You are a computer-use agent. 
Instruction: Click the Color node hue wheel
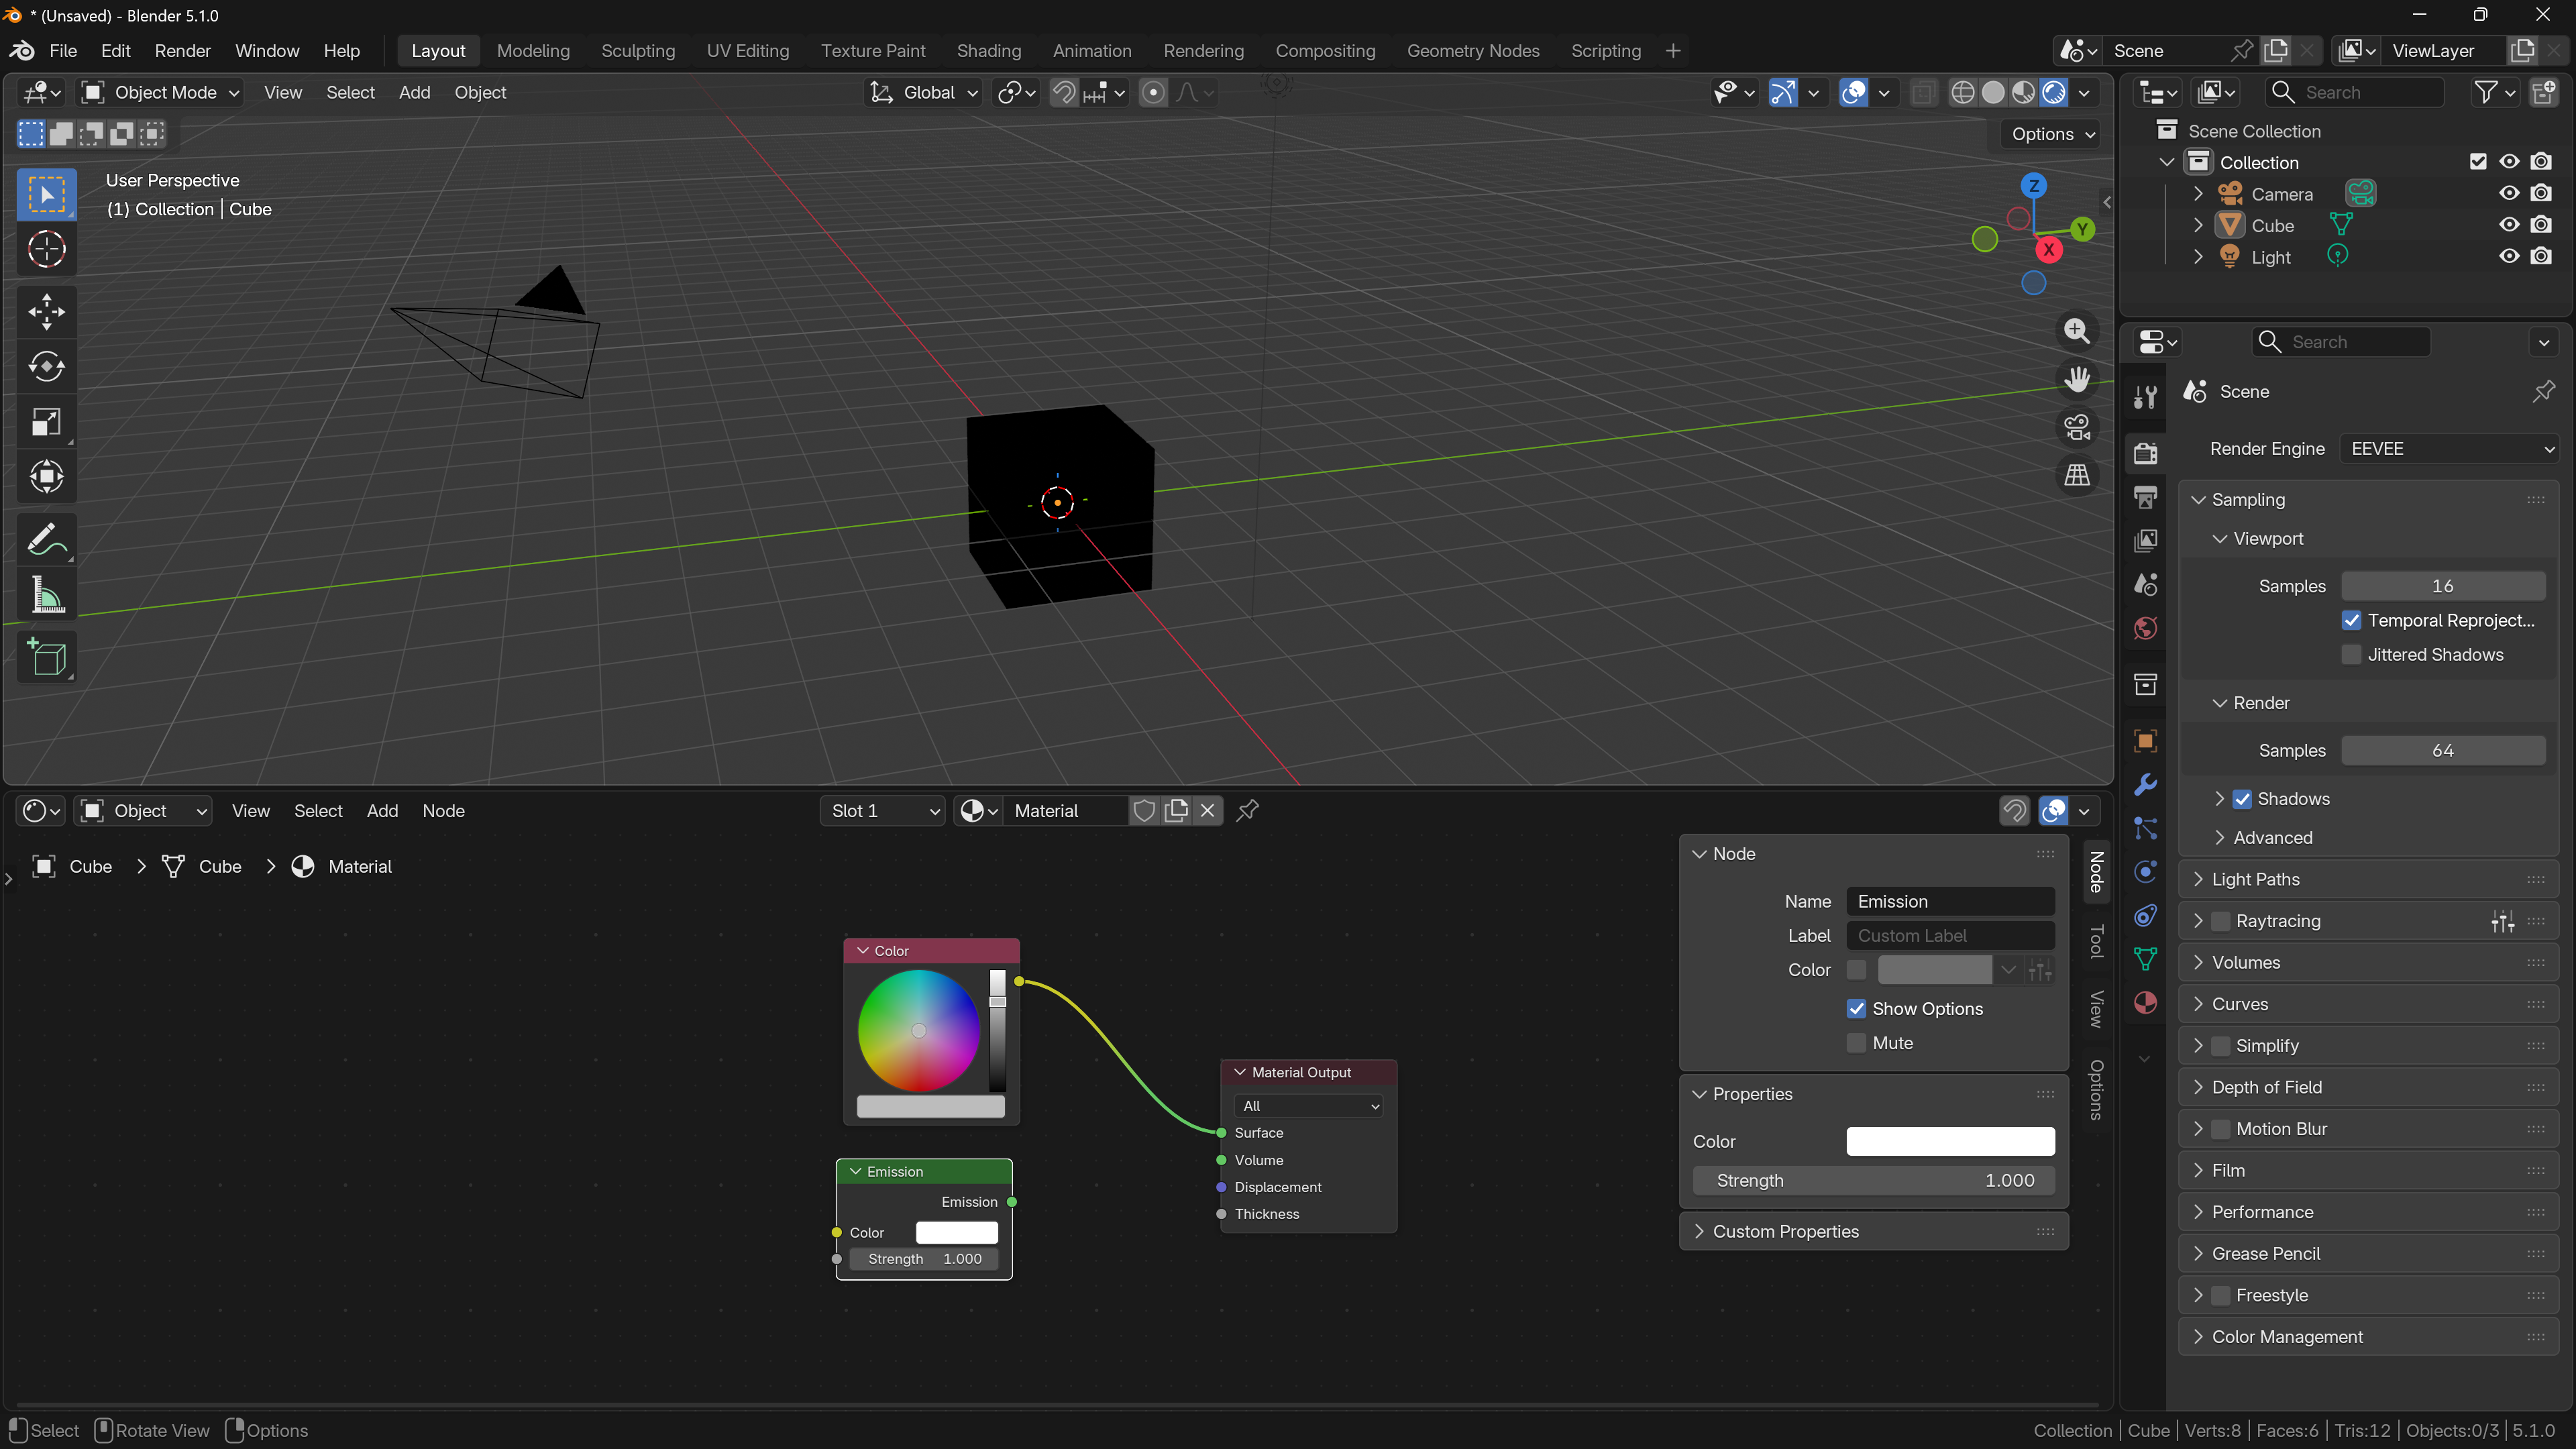pos(918,1030)
